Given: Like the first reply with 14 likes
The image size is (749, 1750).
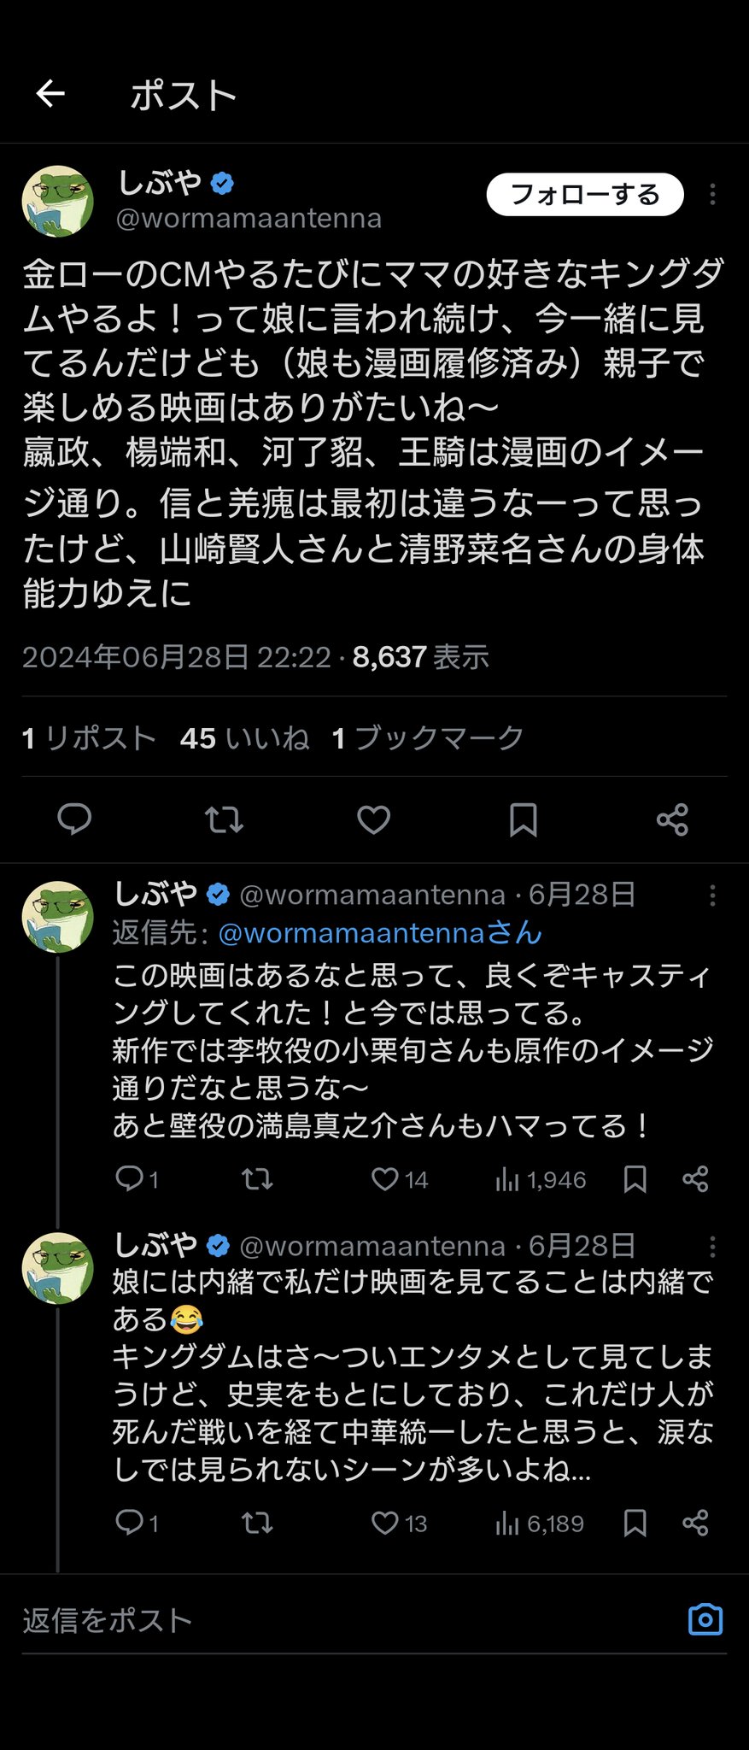Looking at the screenshot, I should click(x=385, y=1180).
